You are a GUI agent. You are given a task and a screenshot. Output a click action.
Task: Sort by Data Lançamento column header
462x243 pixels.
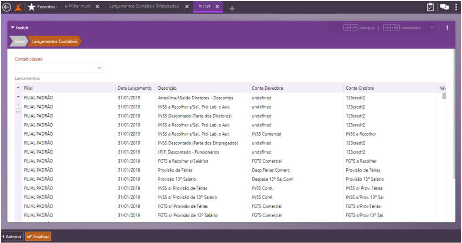[135, 88]
